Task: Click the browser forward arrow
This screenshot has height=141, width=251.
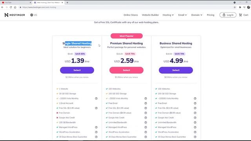Action: [x=7, y=7]
